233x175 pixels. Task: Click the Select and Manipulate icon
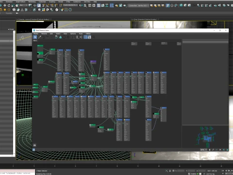[35, 5]
